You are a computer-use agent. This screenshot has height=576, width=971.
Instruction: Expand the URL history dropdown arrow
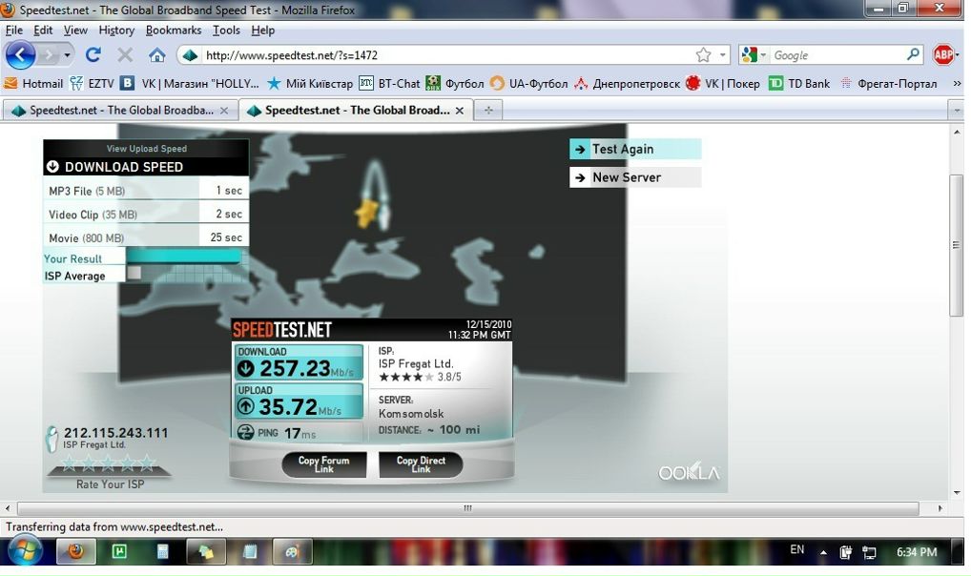point(723,55)
